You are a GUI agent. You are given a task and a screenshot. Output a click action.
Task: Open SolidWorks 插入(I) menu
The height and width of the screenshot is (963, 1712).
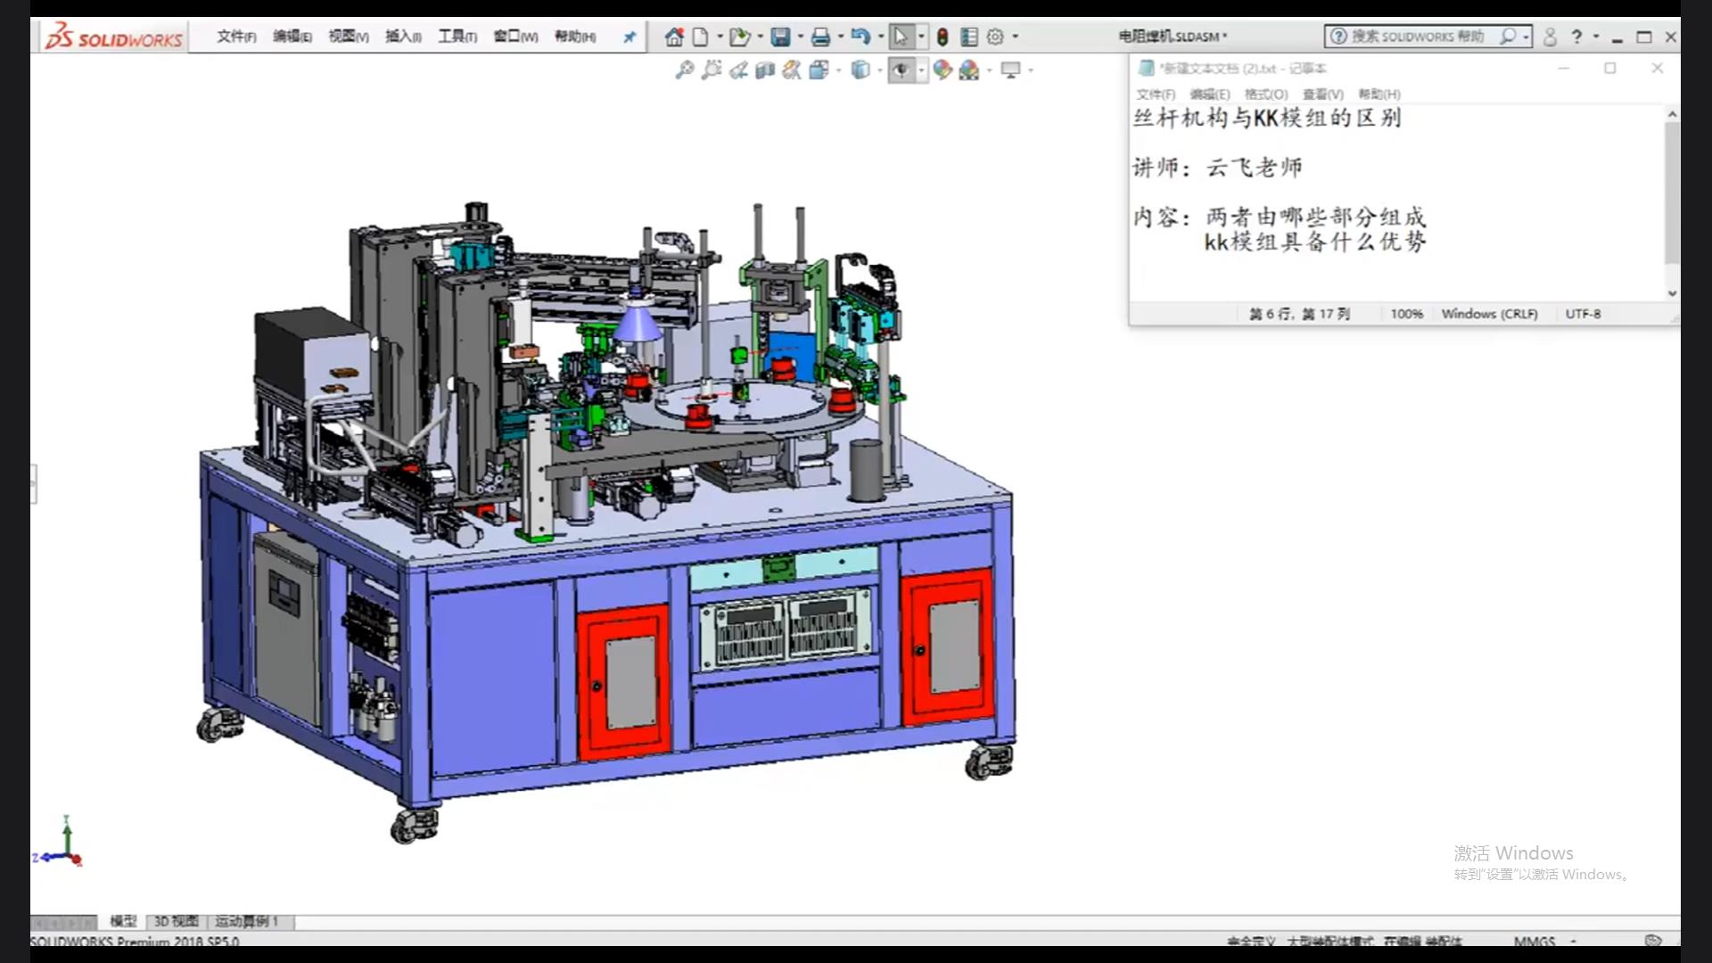tap(403, 37)
